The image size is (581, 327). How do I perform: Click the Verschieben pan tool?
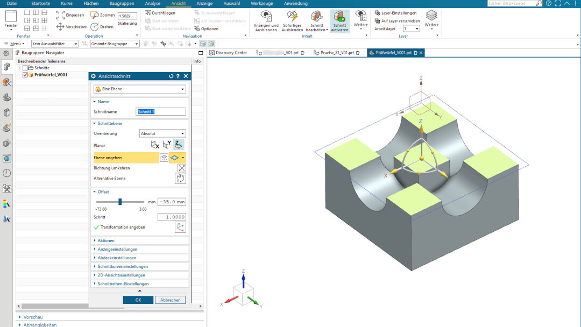(60, 26)
